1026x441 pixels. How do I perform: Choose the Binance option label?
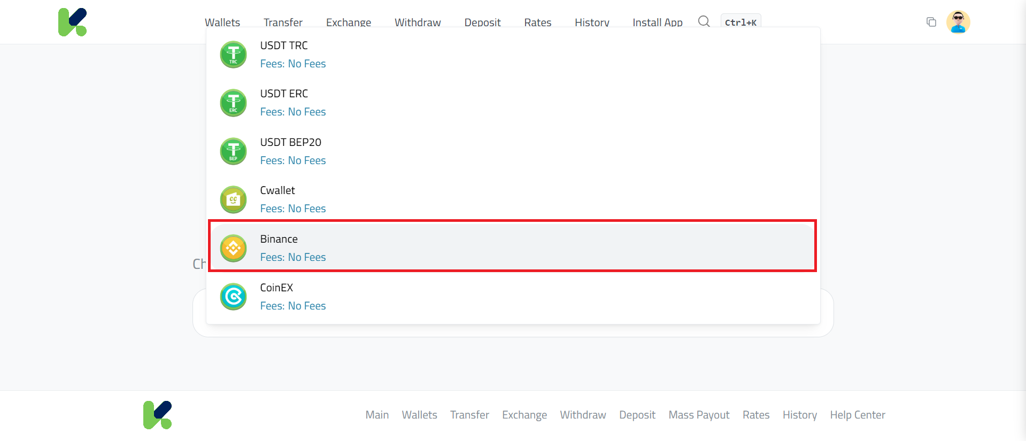(279, 239)
